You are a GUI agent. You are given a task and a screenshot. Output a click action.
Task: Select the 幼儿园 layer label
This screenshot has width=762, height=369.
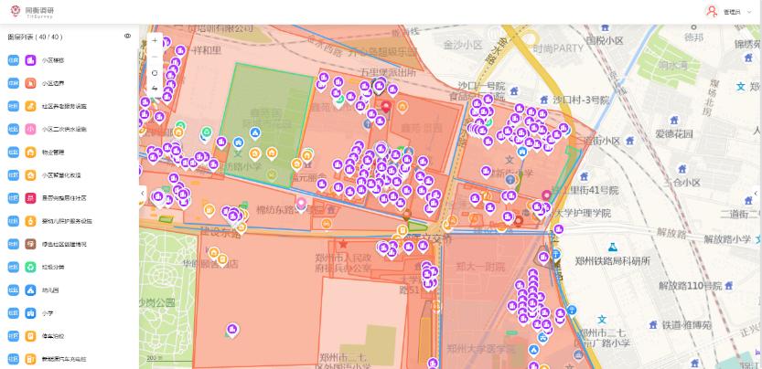click(50, 290)
